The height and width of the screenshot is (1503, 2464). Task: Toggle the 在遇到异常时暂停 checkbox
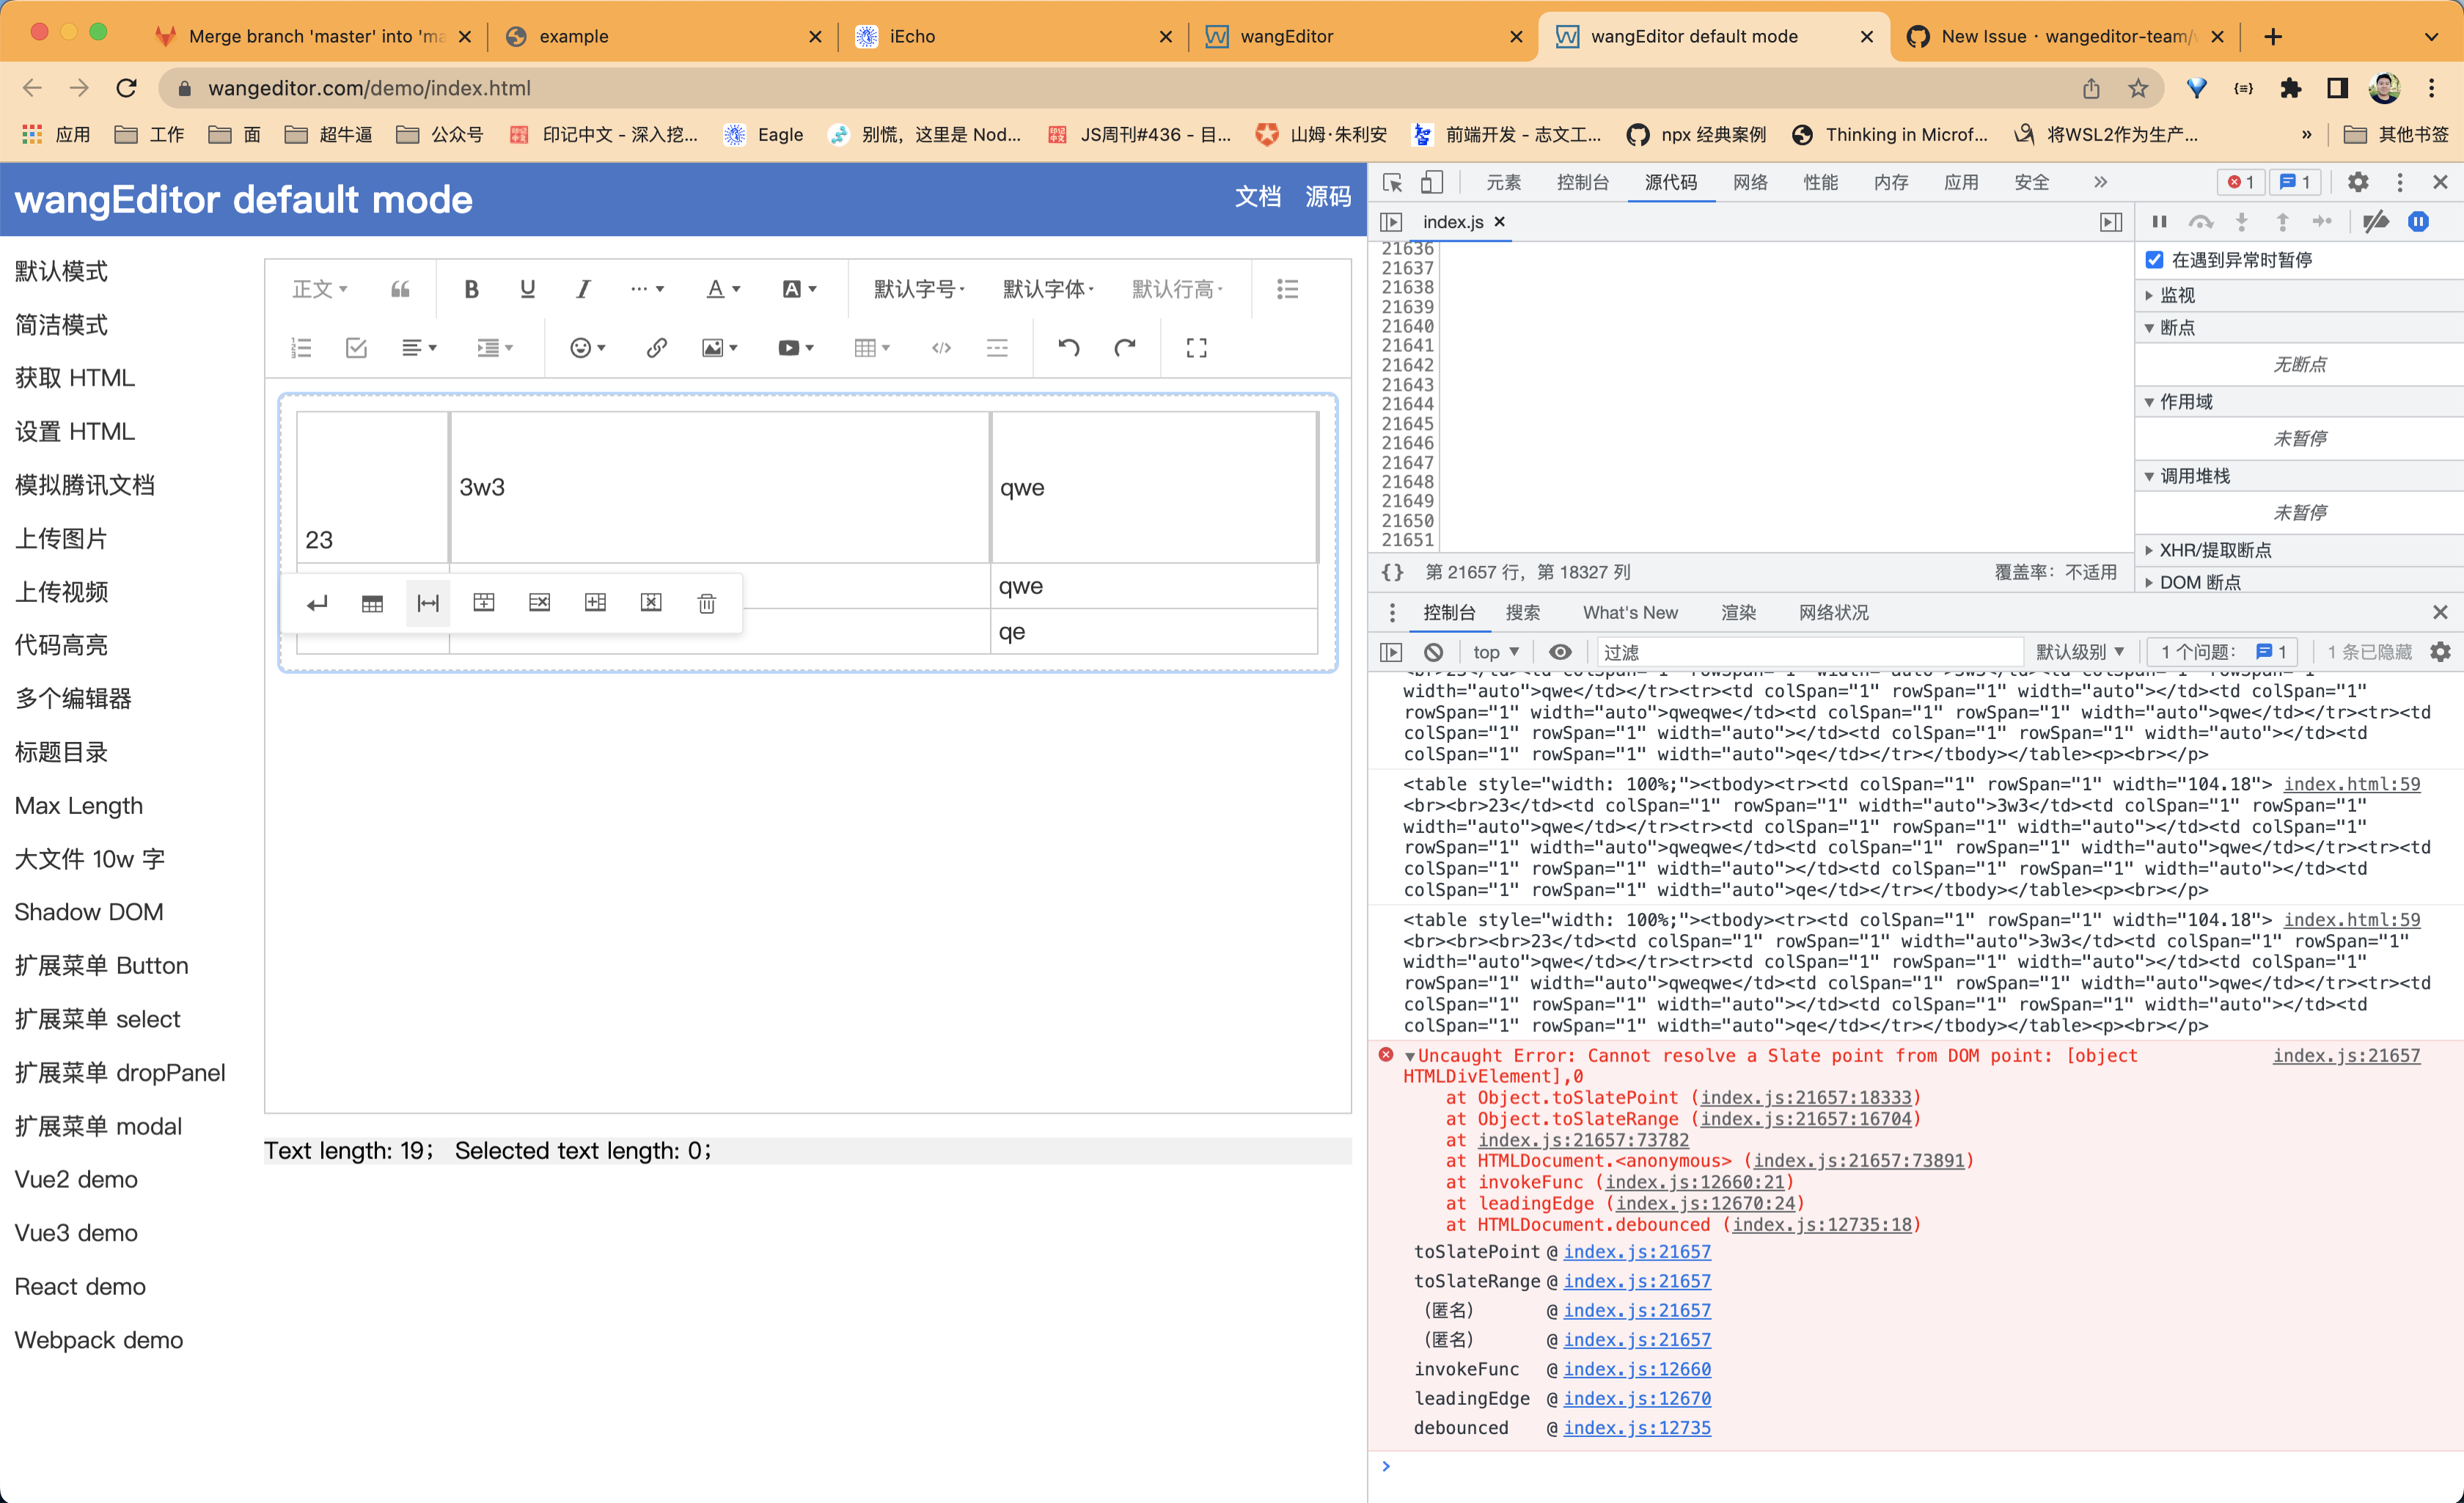2154,260
